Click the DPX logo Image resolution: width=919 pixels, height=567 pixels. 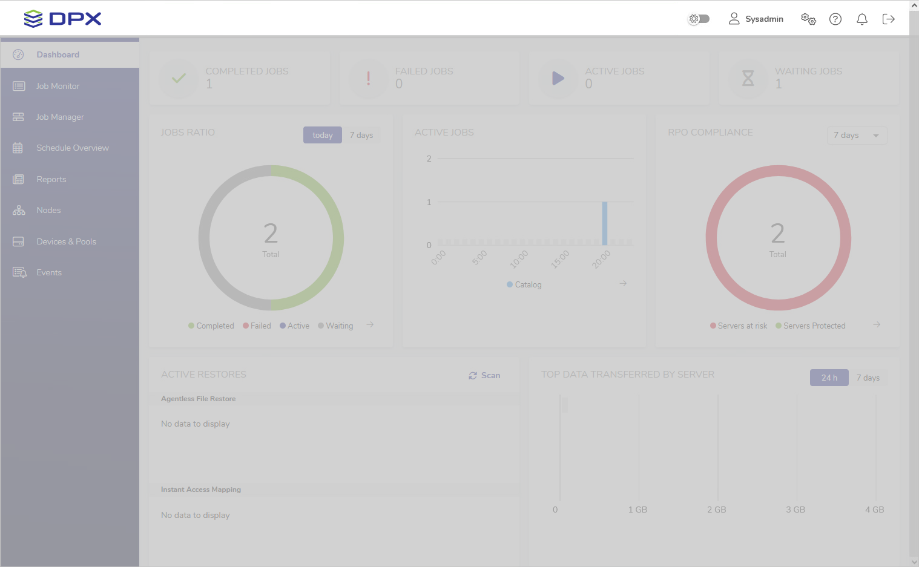click(62, 19)
